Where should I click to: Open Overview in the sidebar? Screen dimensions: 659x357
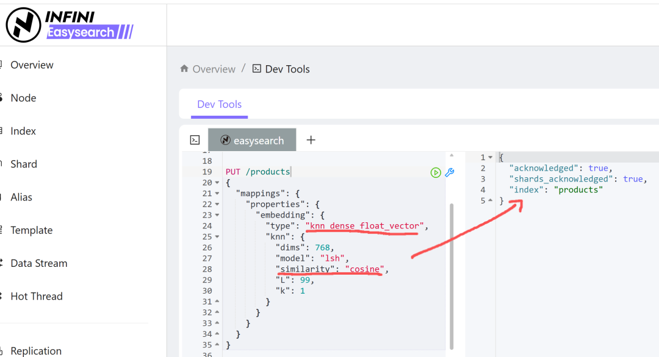(32, 65)
